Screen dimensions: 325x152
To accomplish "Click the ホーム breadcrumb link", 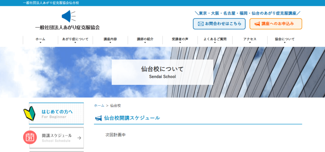I will pos(99,105).
